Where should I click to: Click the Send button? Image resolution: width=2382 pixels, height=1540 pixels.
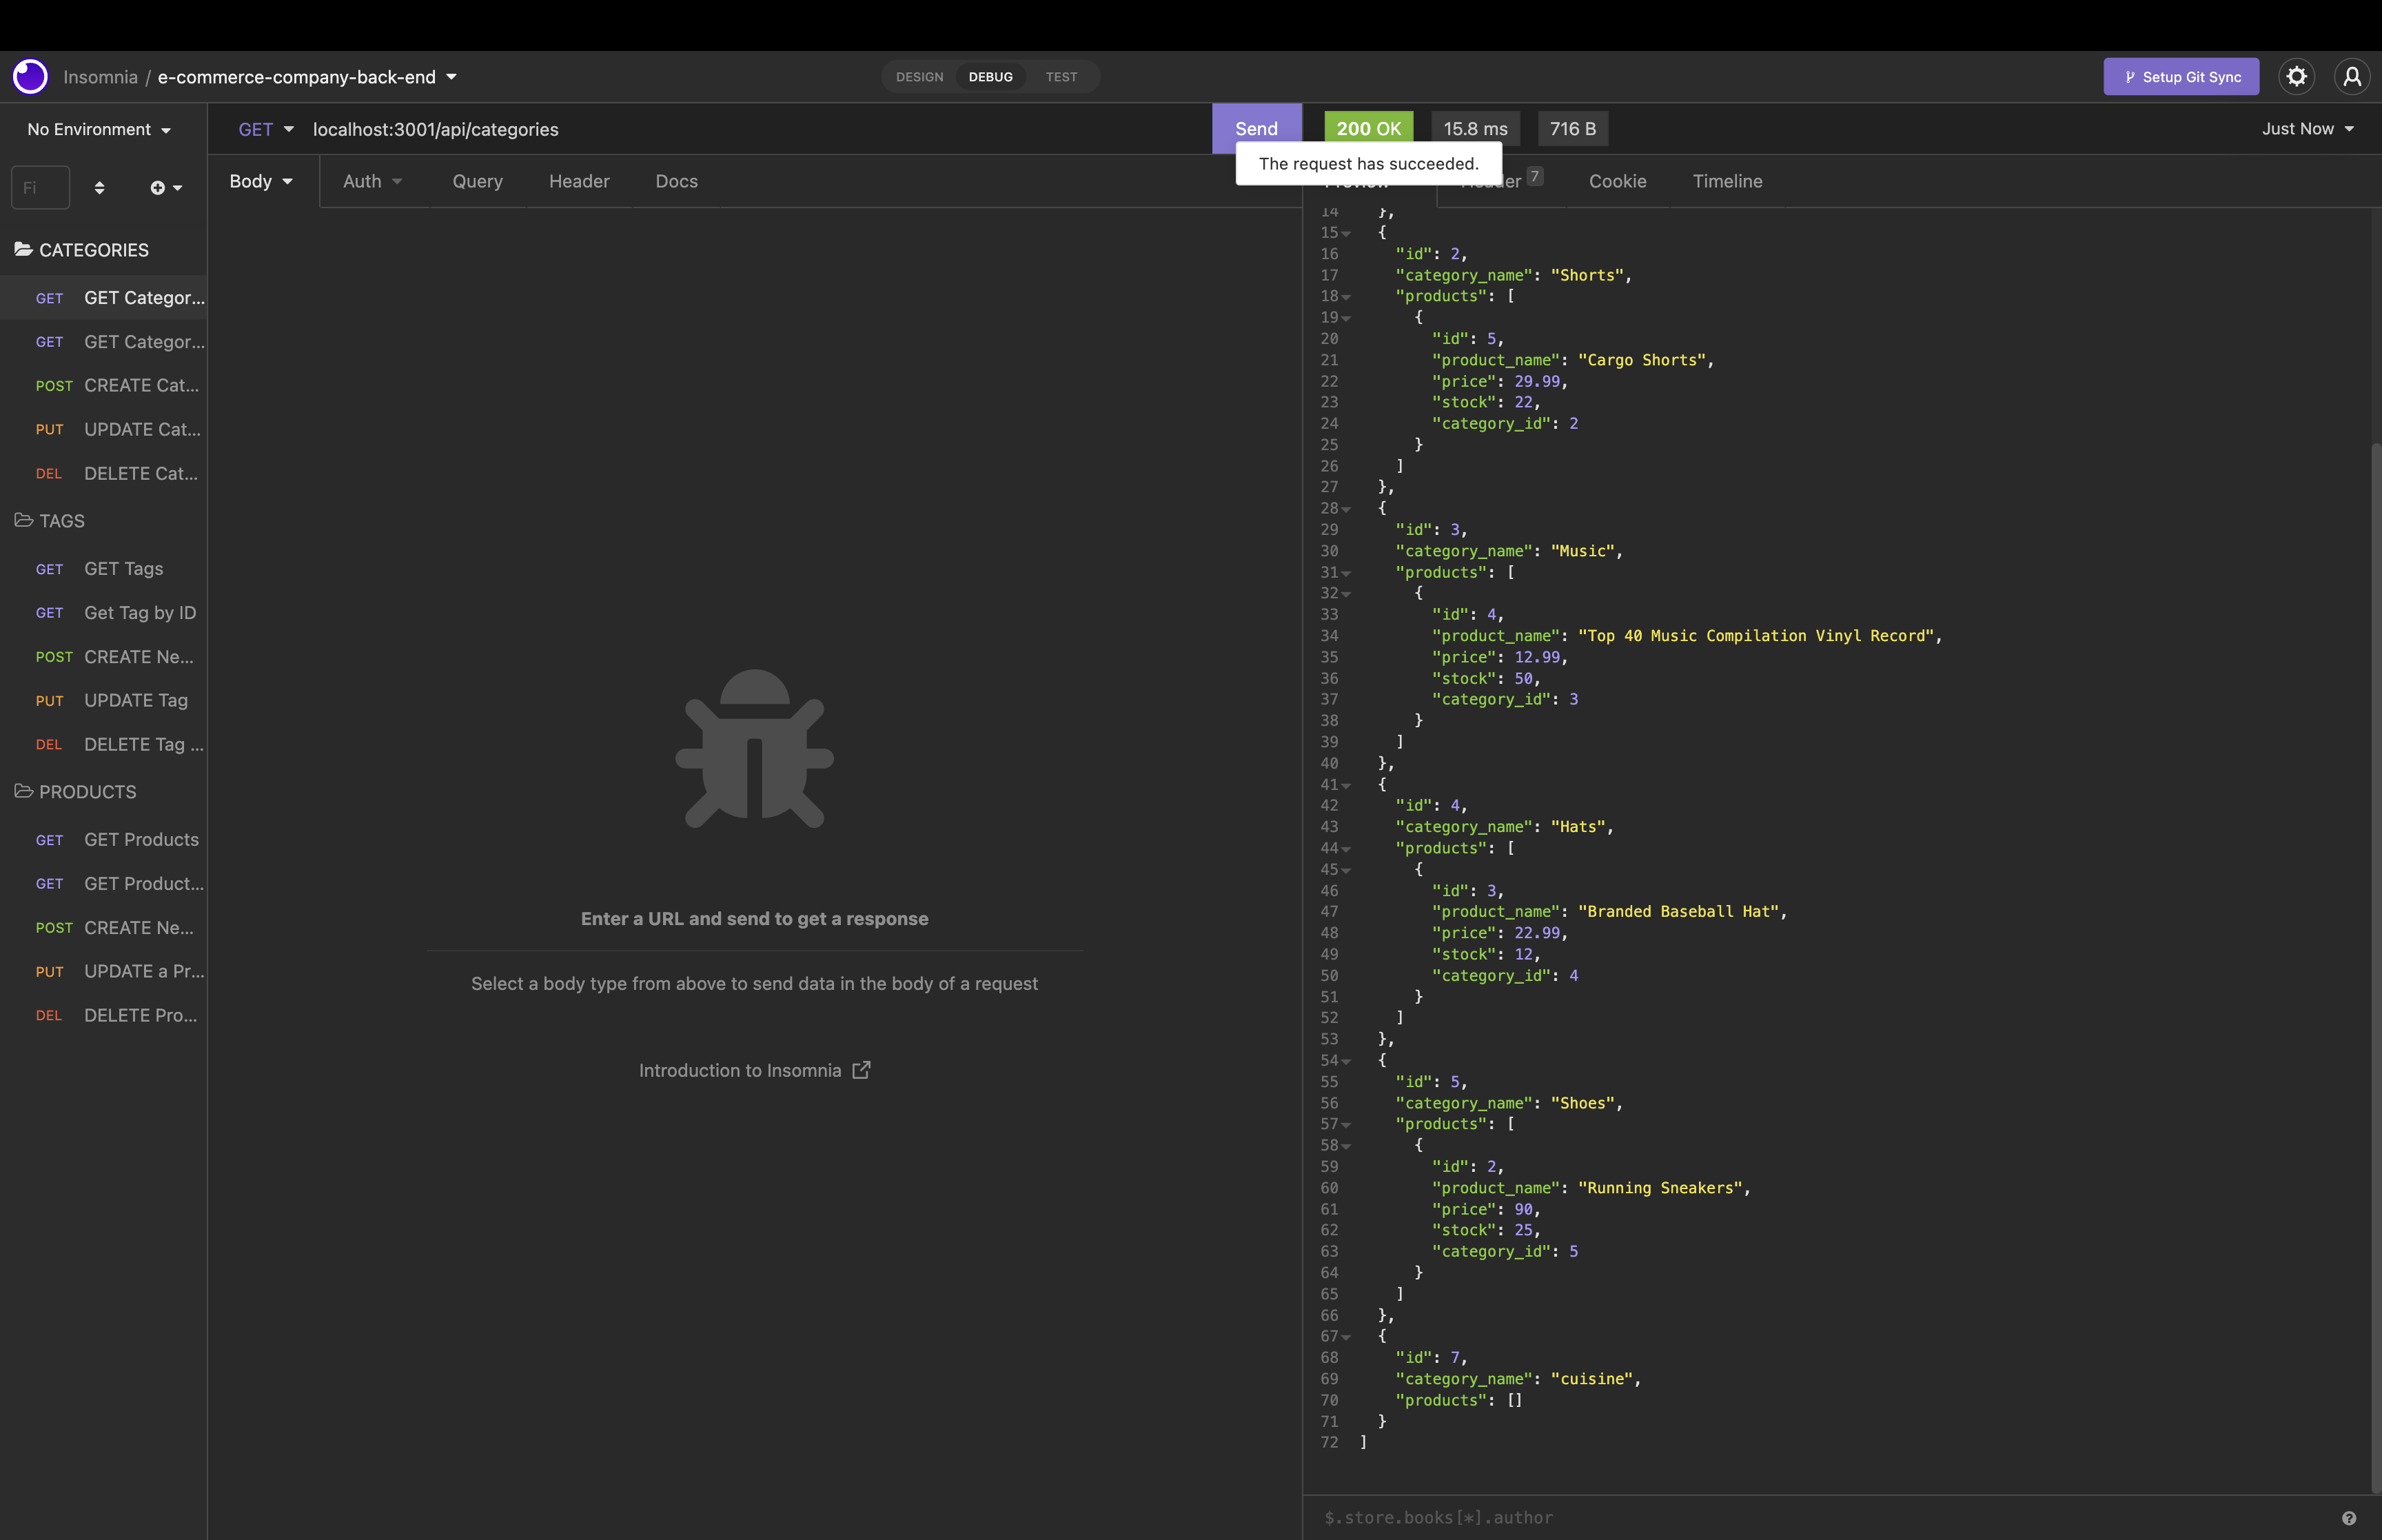1256,128
